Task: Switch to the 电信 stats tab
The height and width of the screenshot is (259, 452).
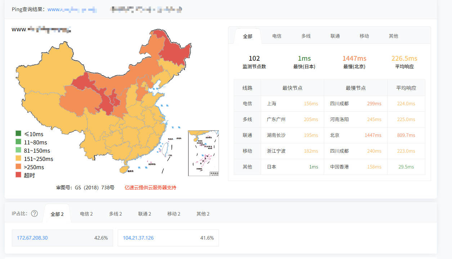Action: [277, 36]
